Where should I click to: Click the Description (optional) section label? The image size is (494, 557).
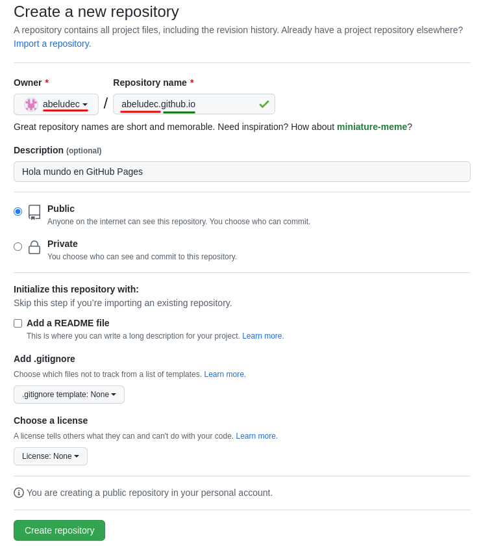pos(56,150)
